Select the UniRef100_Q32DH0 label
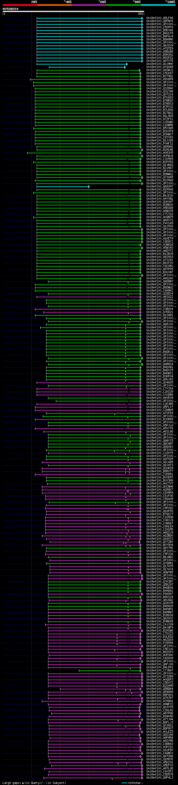The image size is (178, 785). coord(160,88)
